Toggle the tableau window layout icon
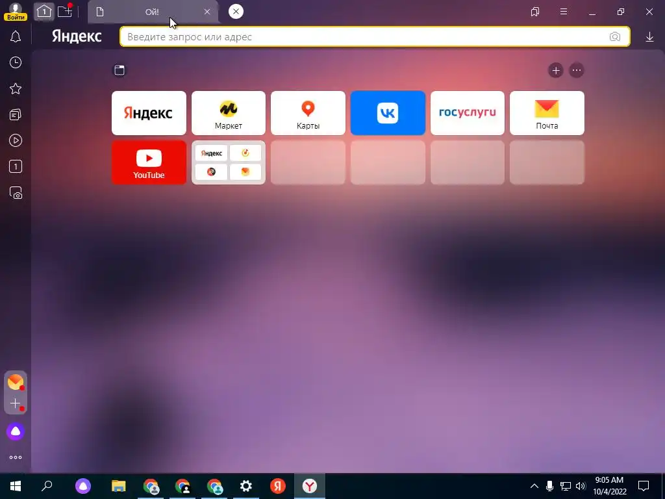The image size is (665, 499). (119, 70)
